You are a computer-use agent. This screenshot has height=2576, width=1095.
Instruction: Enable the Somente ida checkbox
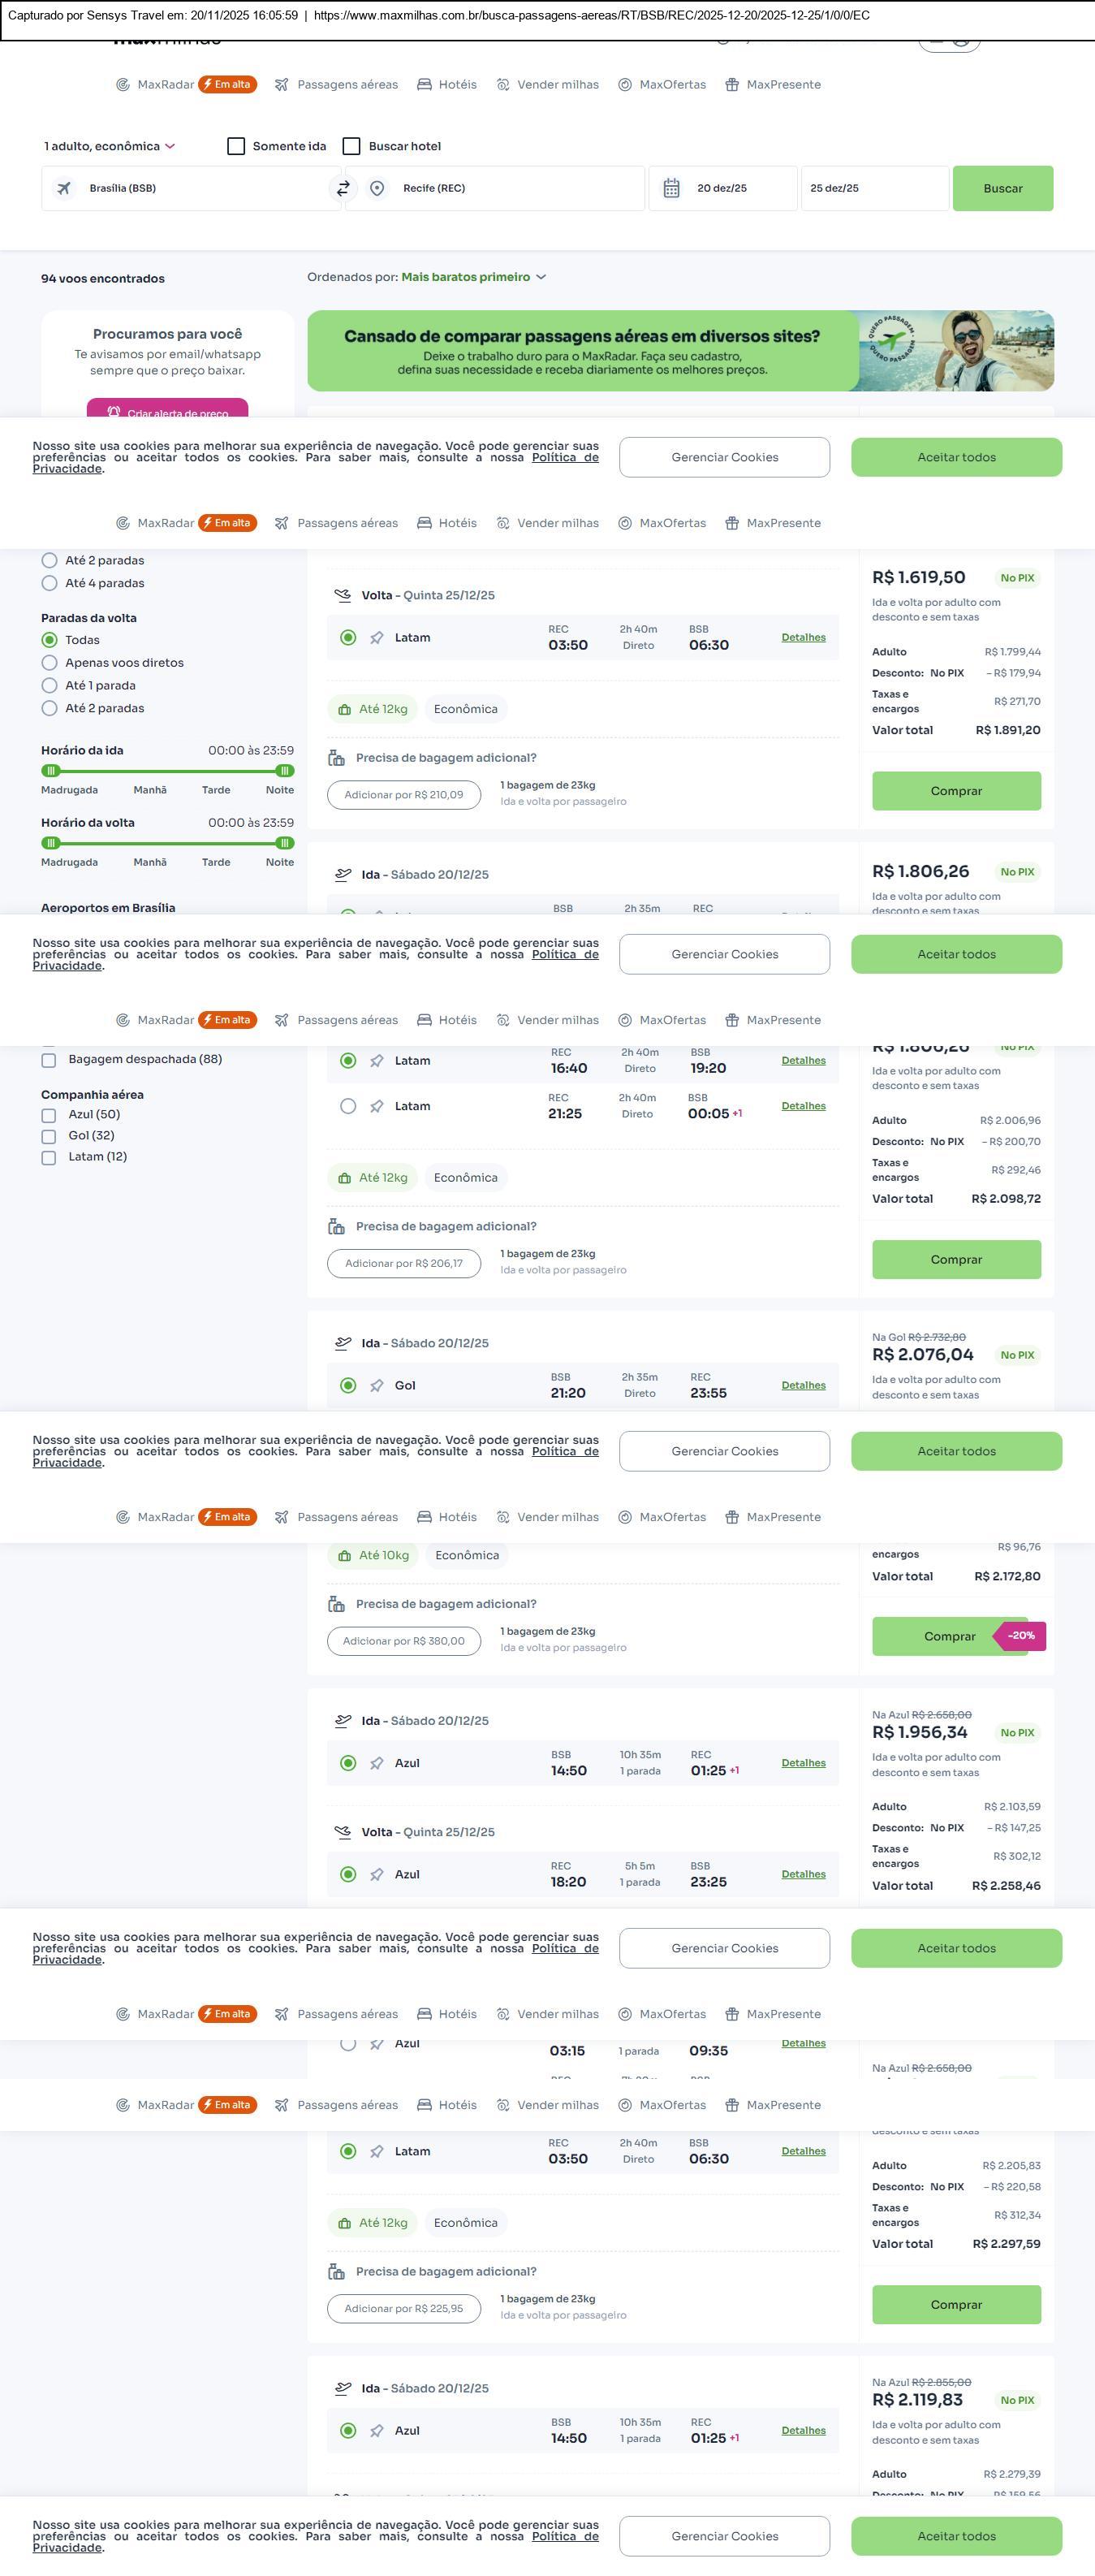coord(237,146)
